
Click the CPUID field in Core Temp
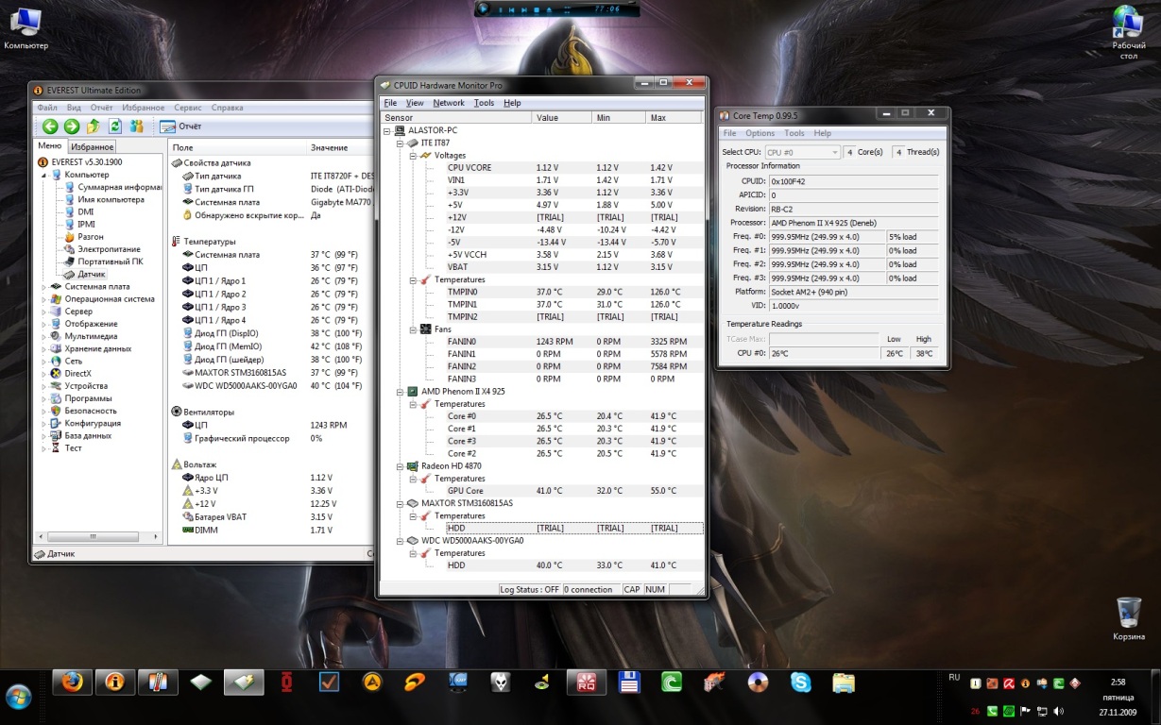coord(854,181)
